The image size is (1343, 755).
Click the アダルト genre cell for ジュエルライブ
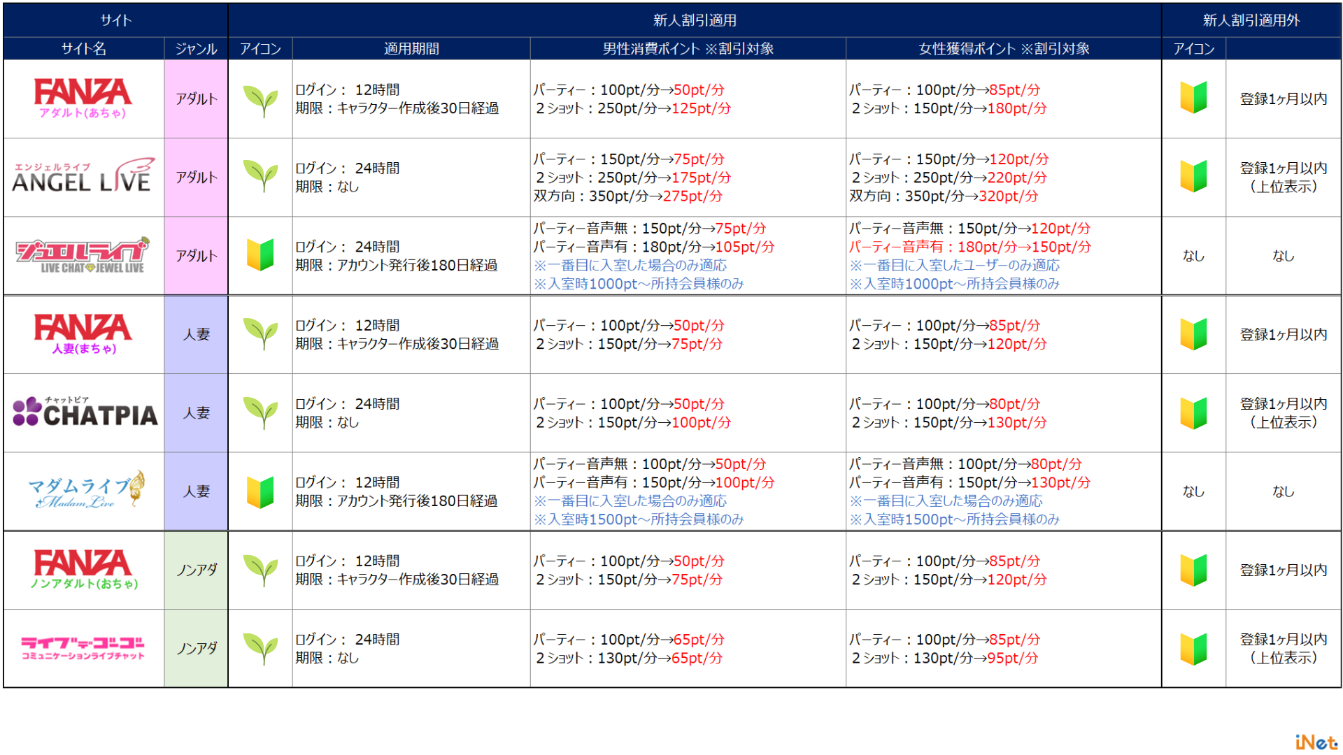coord(196,256)
